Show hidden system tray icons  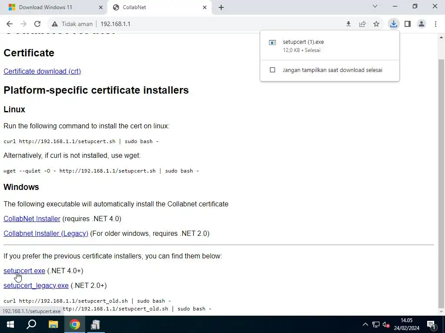(x=365, y=324)
